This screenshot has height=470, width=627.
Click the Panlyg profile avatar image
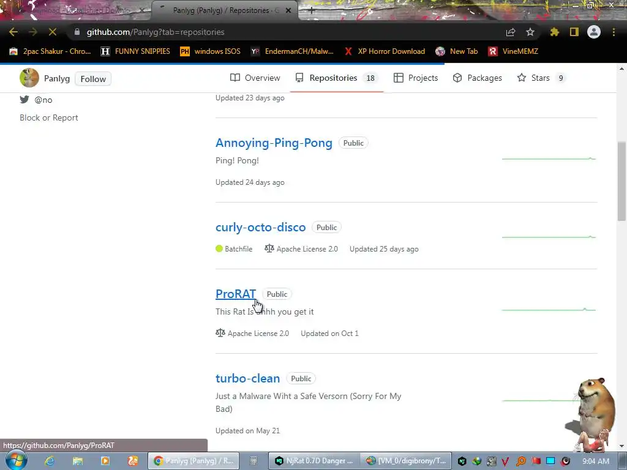pyautogui.click(x=29, y=78)
